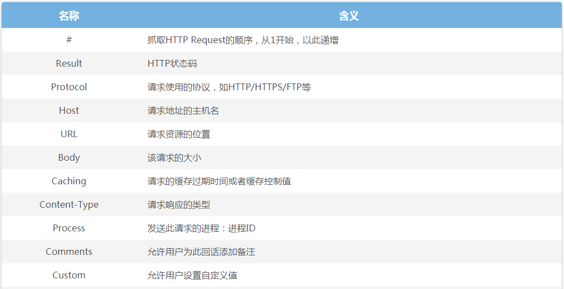
Task: Select the # name cell
Action: [69, 40]
